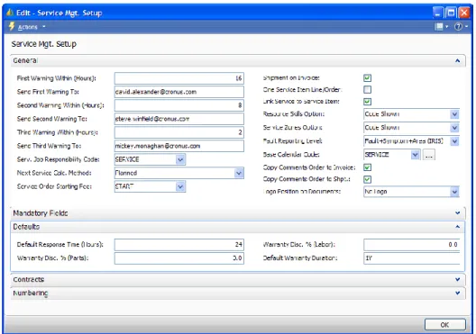Click Default Warranty Duration field
The height and width of the screenshot is (334, 476).
pos(412,258)
